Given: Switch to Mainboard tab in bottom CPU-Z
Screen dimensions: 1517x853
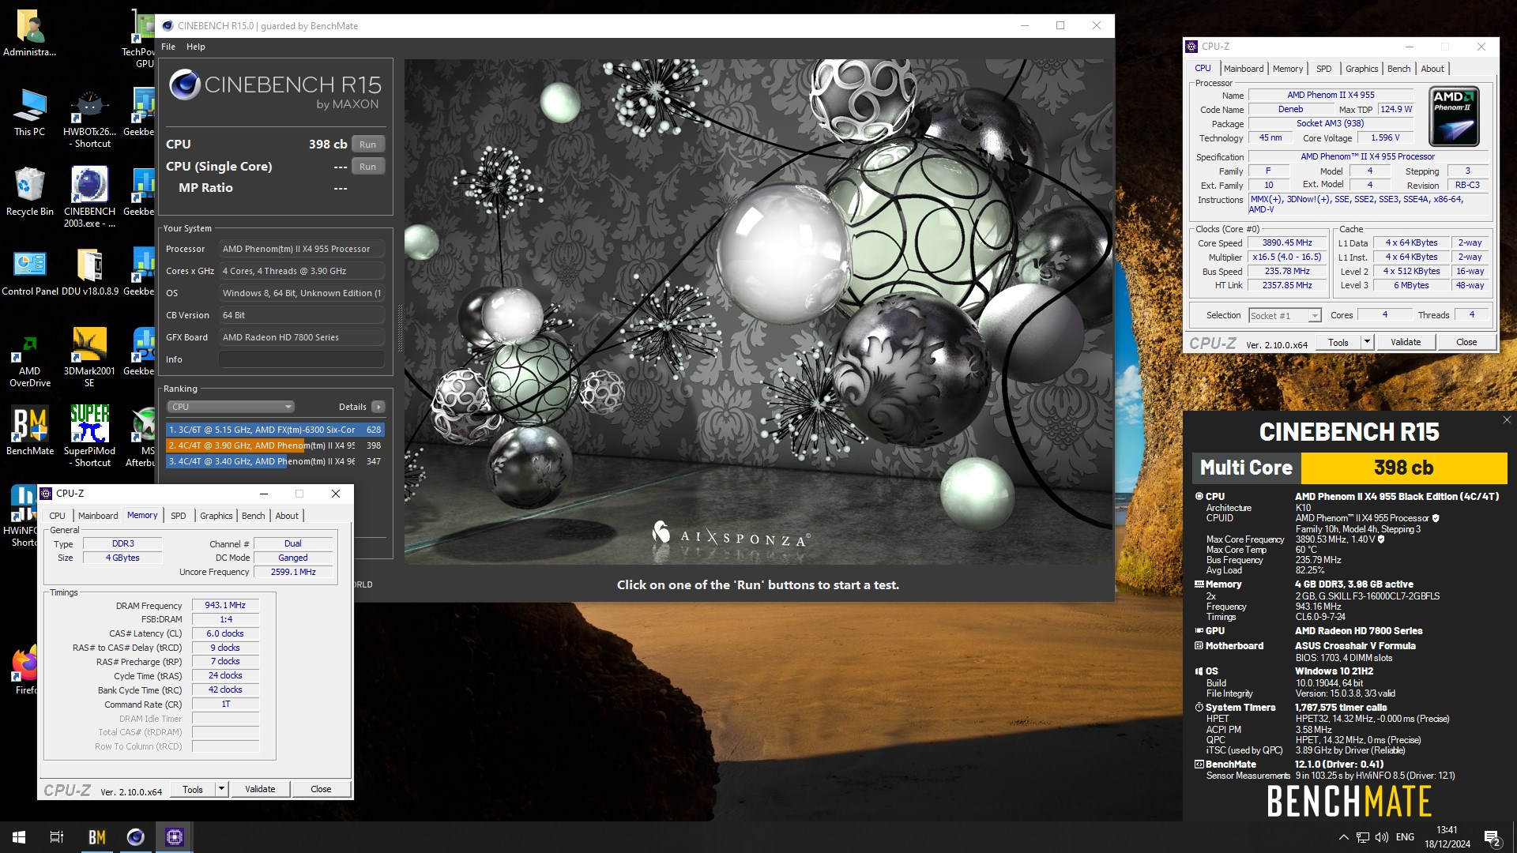Looking at the screenshot, I should (x=98, y=516).
